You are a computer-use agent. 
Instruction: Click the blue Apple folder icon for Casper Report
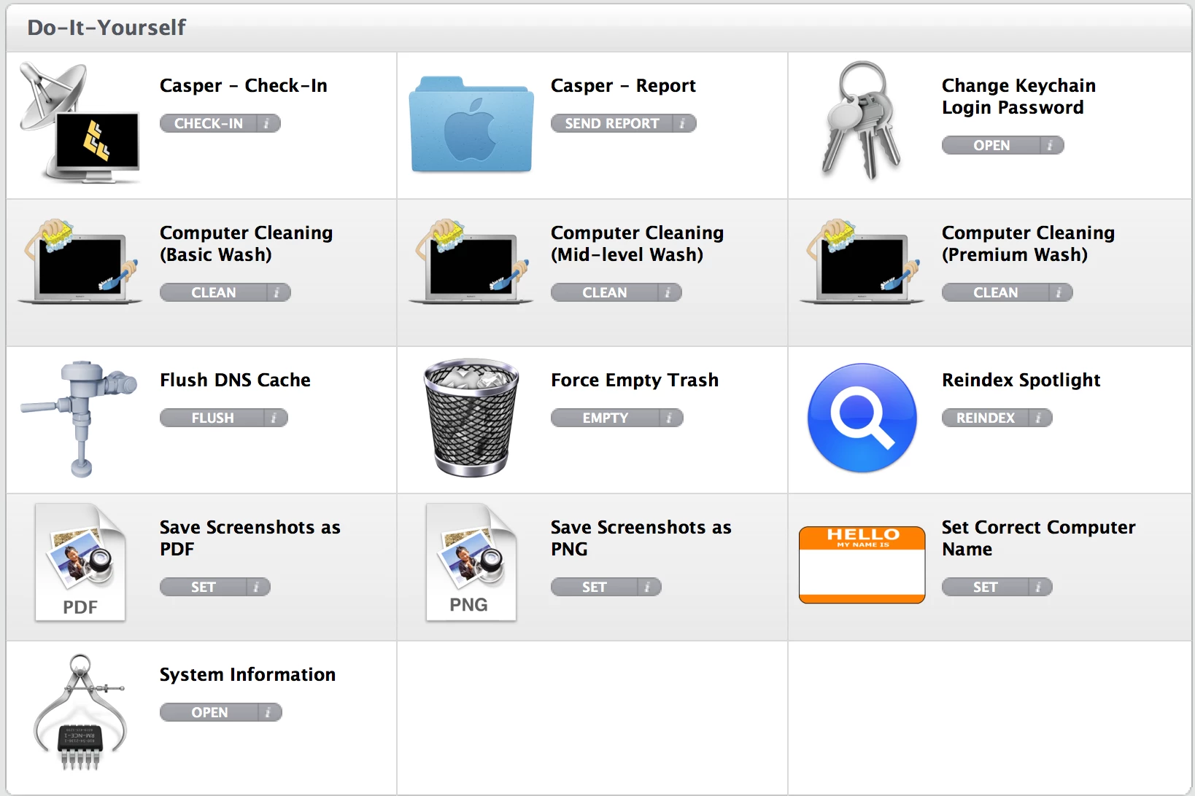pos(471,124)
